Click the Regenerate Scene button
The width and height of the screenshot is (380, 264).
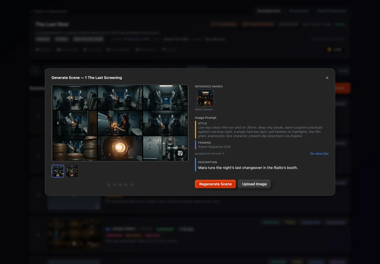(x=215, y=184)
